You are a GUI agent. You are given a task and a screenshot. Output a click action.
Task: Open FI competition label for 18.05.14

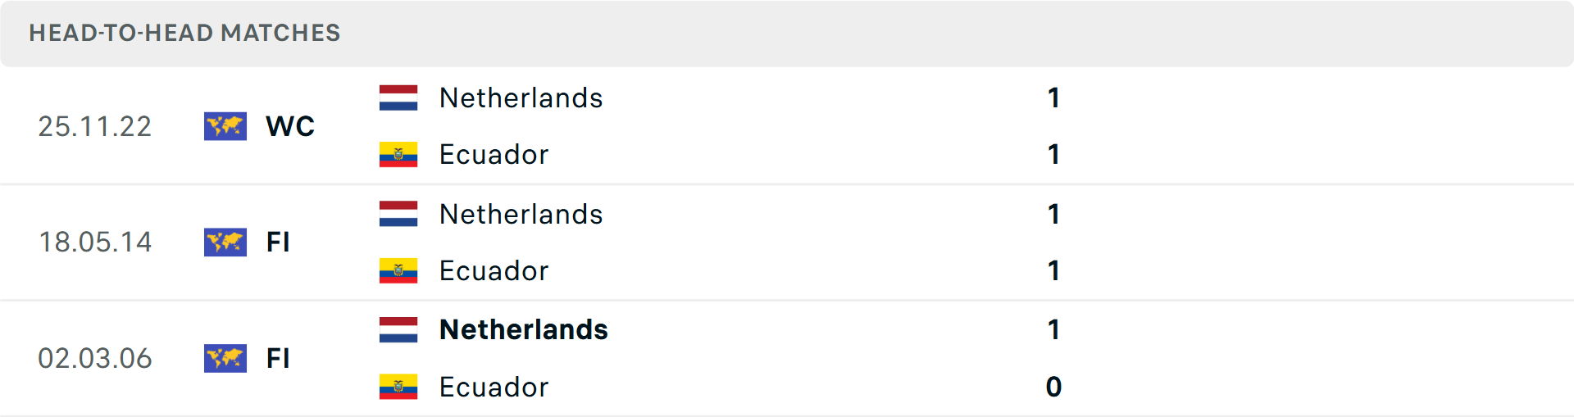tap(278, 242)
